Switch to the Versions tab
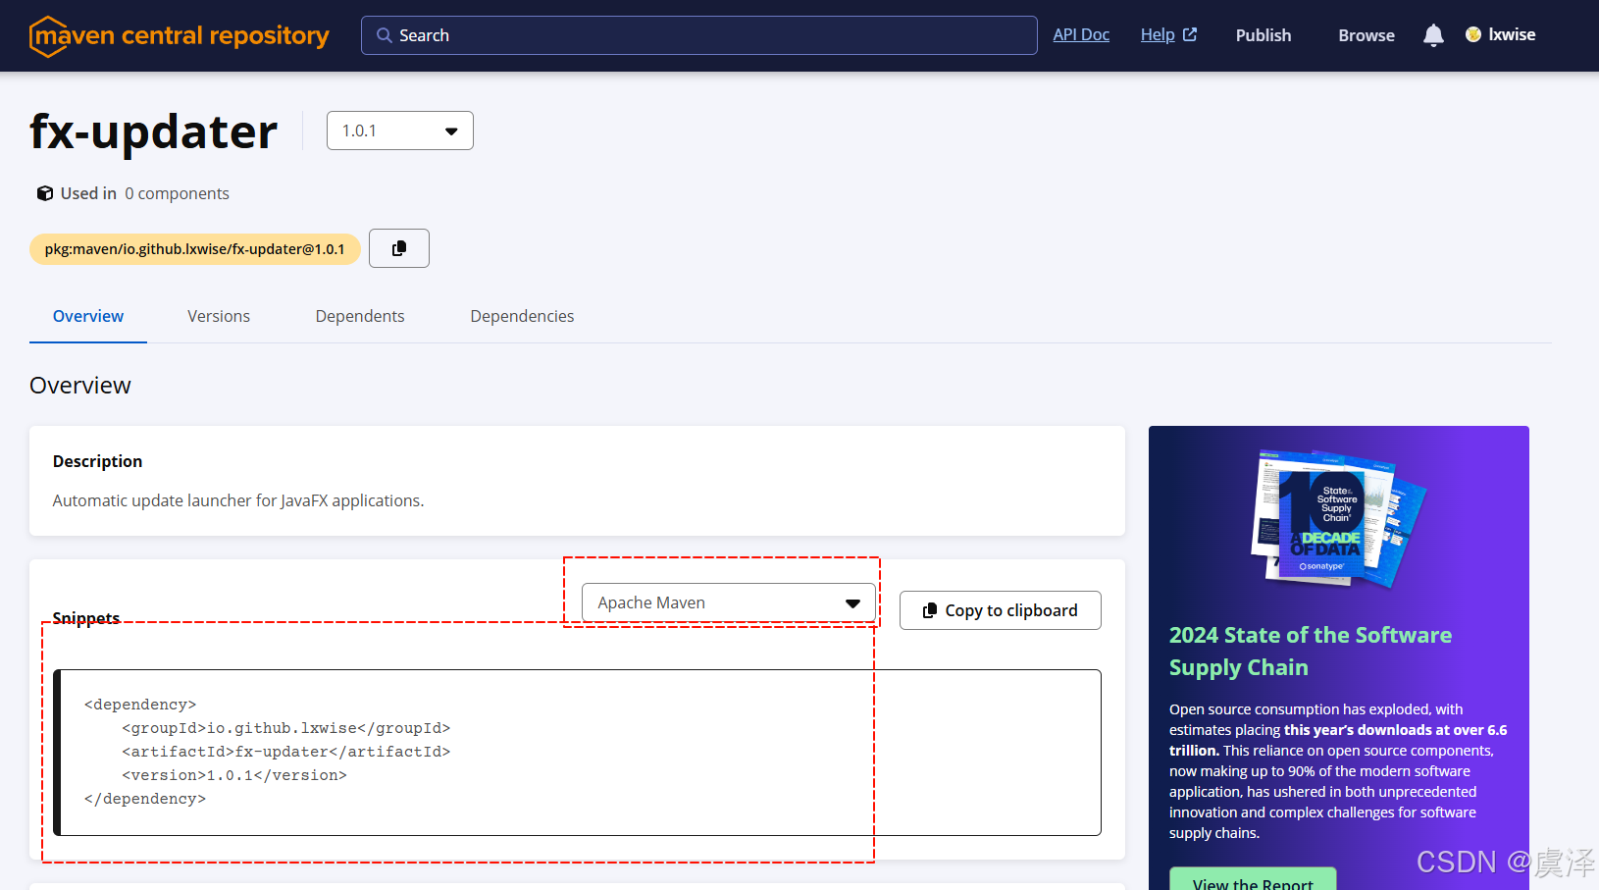The height and width of the screenshot is (890, 1599). 219,316
